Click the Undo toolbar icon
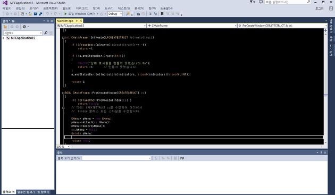The width and height of the screenshot is (335, 195). click(x=47, y=14)
